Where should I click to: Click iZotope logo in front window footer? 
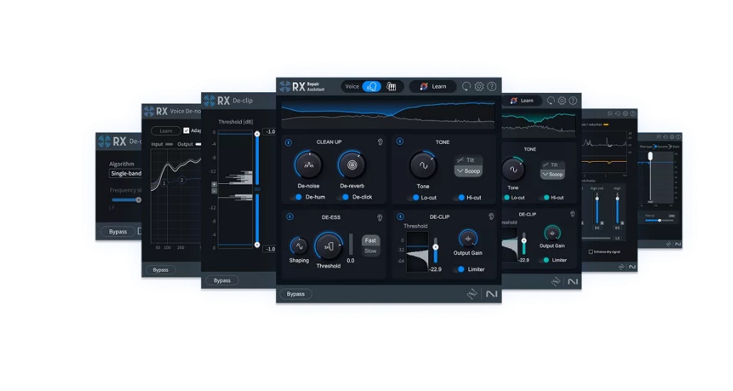472,294
